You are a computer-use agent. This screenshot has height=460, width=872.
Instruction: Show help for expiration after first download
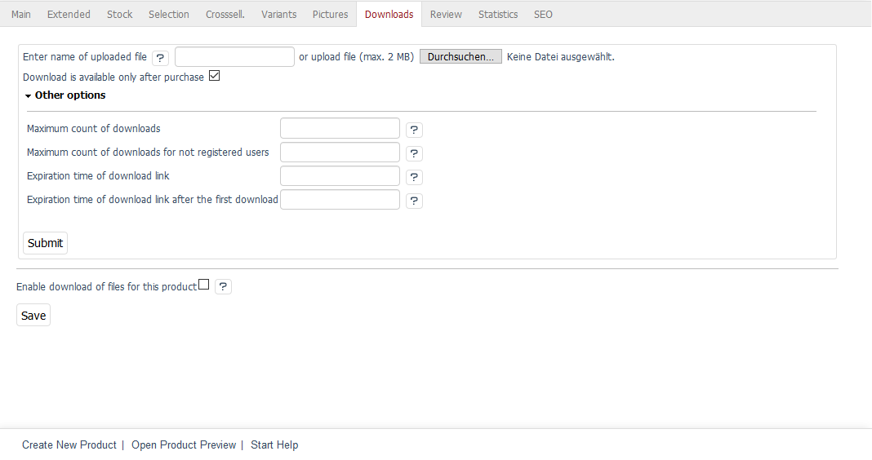pyautogui.click(x=414, y=201)
